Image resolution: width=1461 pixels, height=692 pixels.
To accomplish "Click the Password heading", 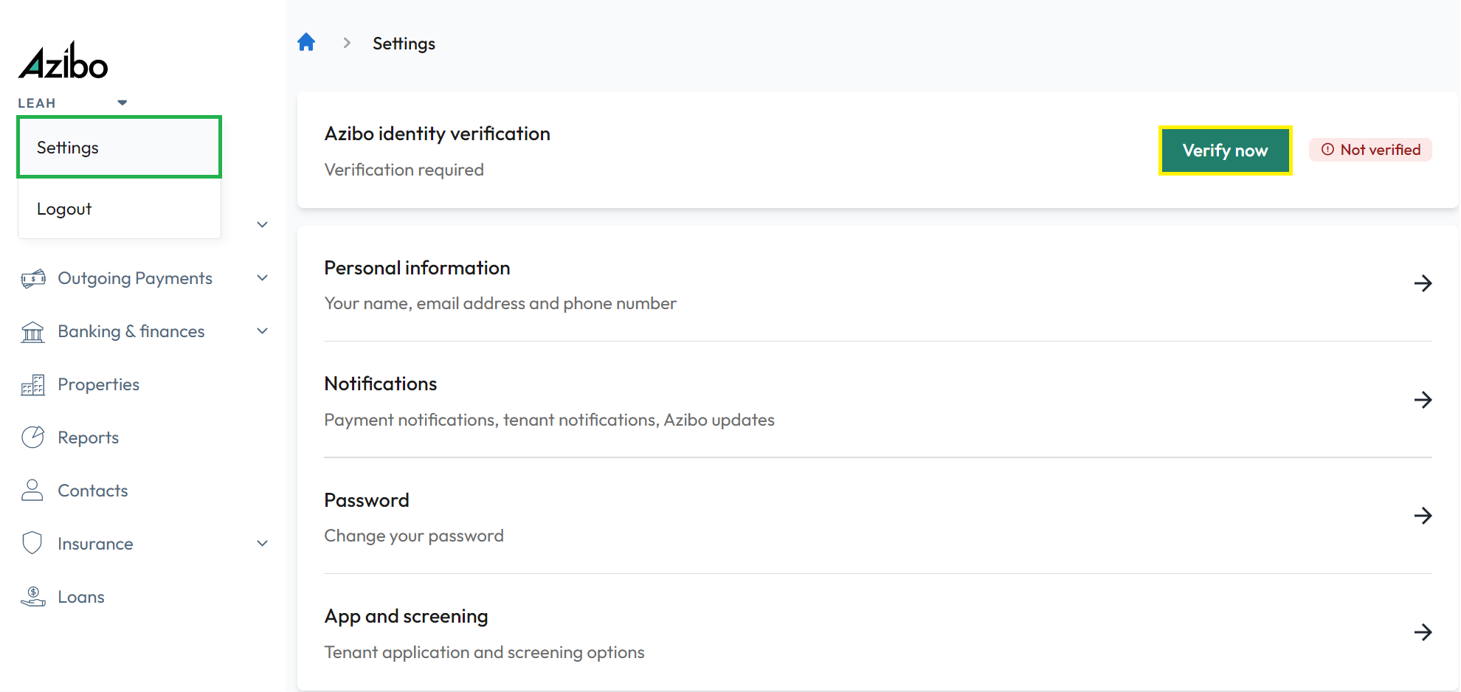I will 367,500.
